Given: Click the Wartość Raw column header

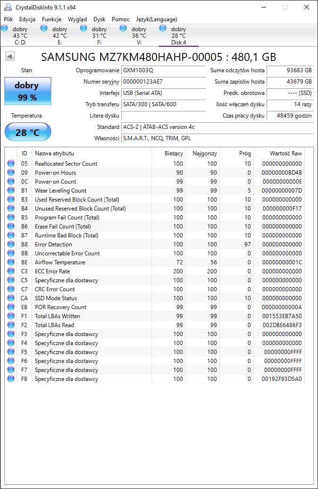Looking at the screenshot, I should (x=279, y=153).
